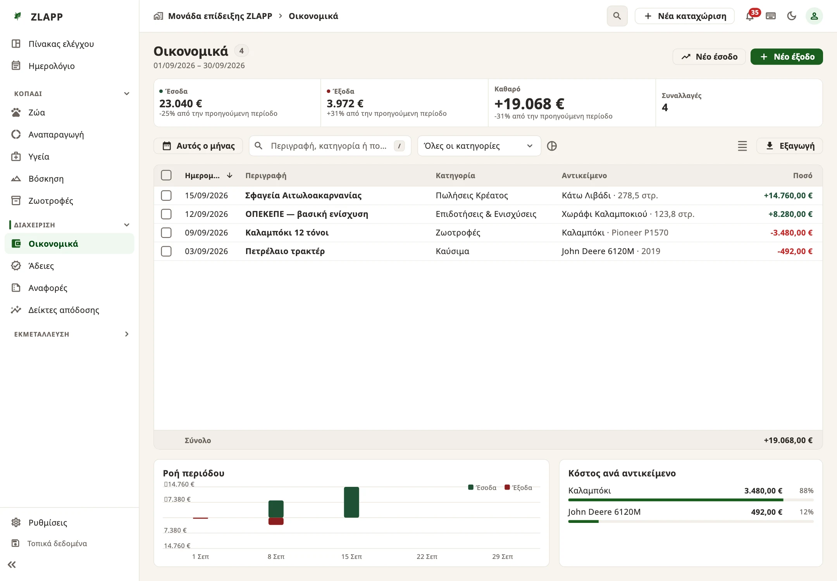Click the Υγεία medical kit icon
837x581 pixels.
tap(16, 156)
